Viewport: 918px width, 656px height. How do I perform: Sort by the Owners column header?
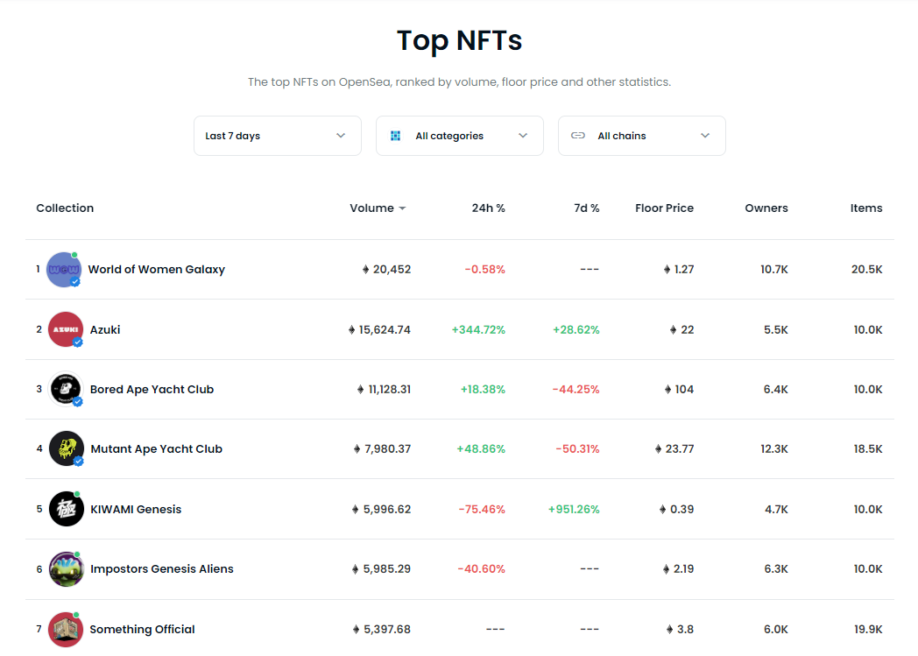(766, 208)
